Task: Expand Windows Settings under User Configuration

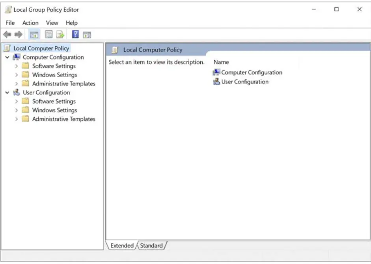Action: click(x=17, y=111)
